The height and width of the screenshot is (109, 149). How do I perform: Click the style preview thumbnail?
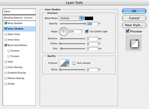(134, 43)
